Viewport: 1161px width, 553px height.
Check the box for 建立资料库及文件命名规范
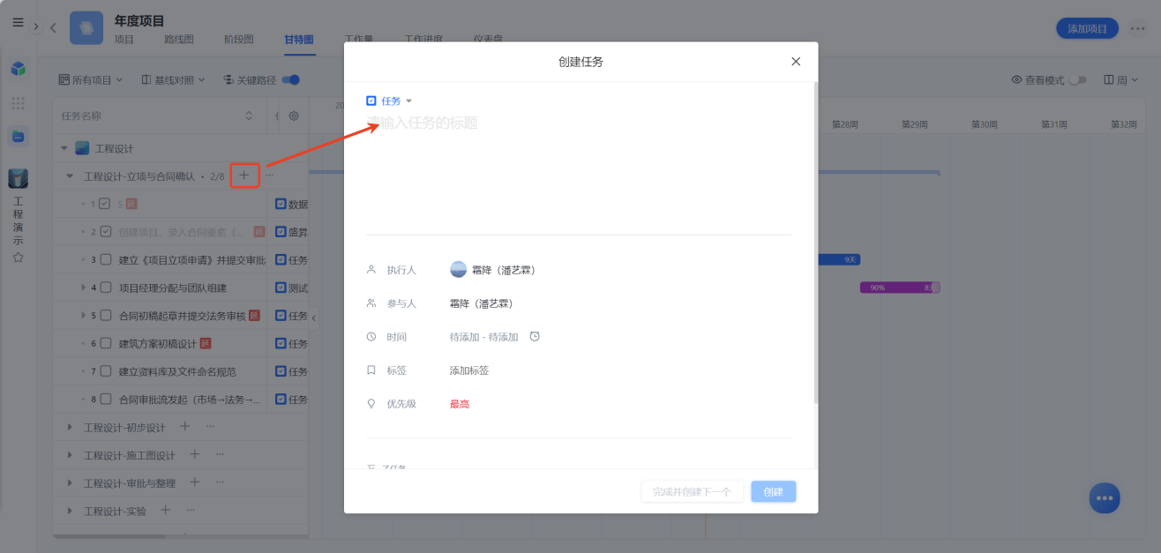coord(105,371)
